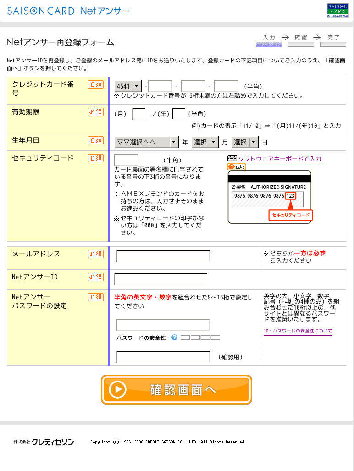This screenshot has width=354, height=471.
Task: Open the birth day dropdown
Action: (245, 142)
